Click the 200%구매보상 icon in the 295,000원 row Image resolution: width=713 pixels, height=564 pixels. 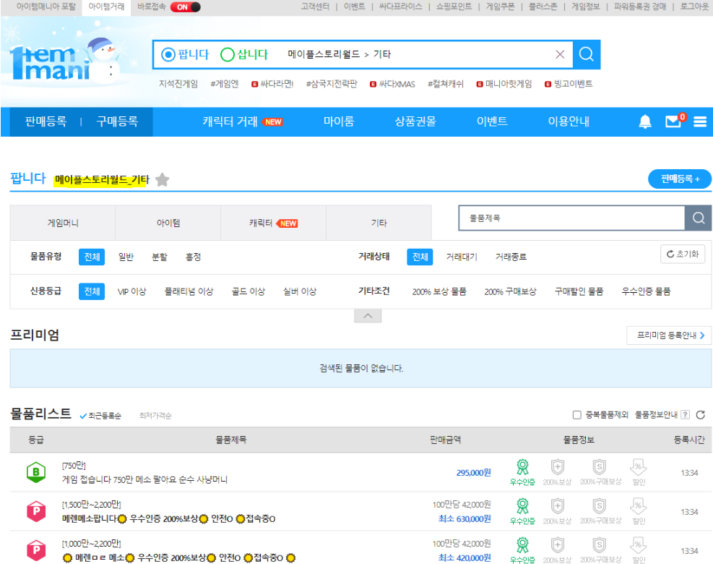600,472
